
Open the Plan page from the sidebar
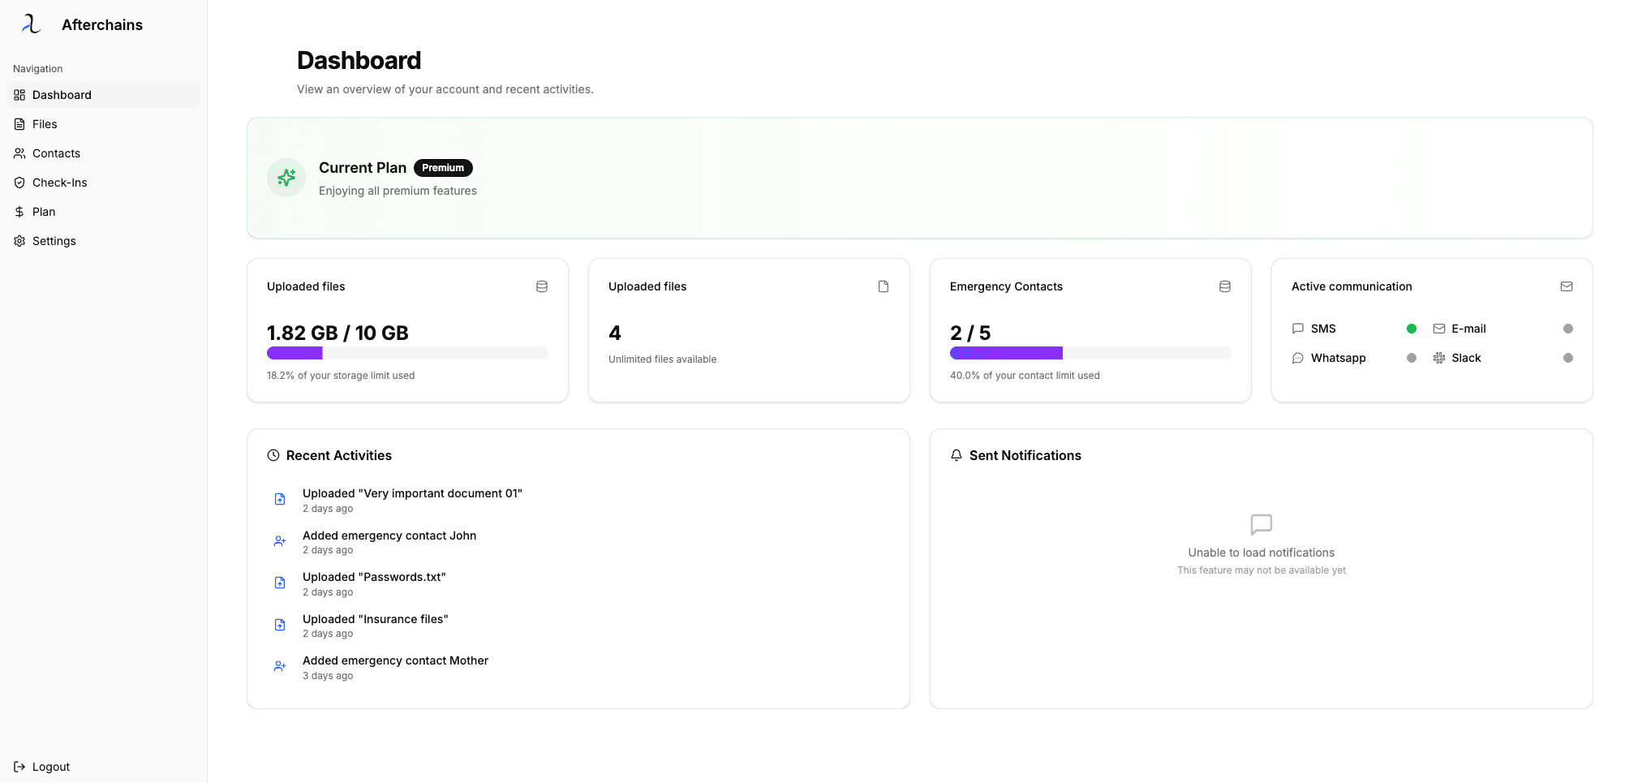[x=43, y=211]
